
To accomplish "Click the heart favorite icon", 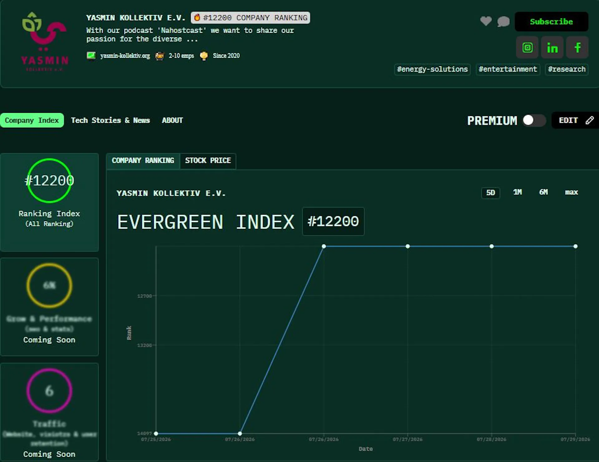I will click(x=486, y=21).
